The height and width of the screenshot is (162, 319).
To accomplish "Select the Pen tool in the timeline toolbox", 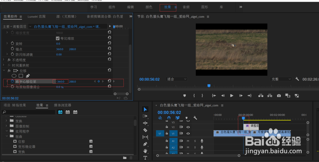I will (145, 144).
